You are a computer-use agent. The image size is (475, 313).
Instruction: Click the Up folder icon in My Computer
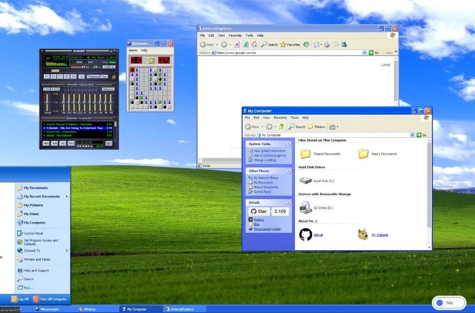(282, 127)
